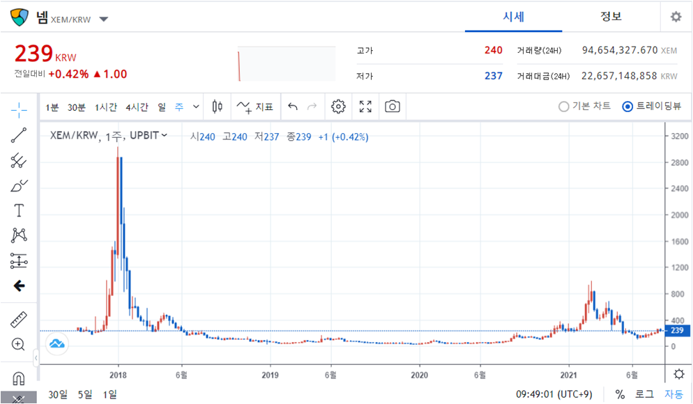Redo the chart action
Image resolution: width=693 pixels, height=404 pixels.
tap(312, 107)
